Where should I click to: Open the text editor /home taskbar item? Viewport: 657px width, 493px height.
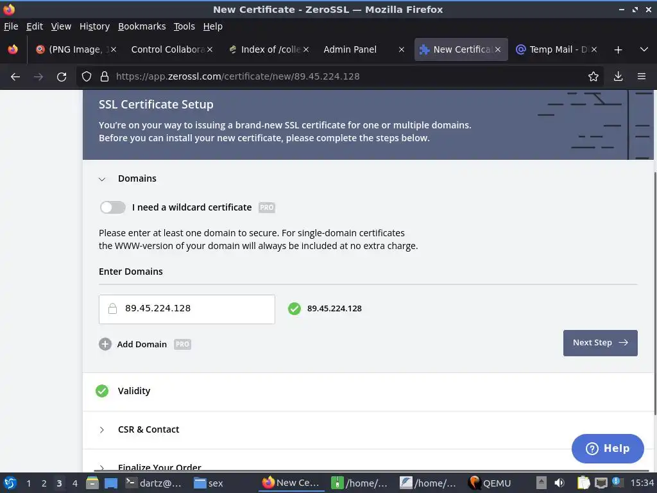pyautogui.click(x=428, y=483)
